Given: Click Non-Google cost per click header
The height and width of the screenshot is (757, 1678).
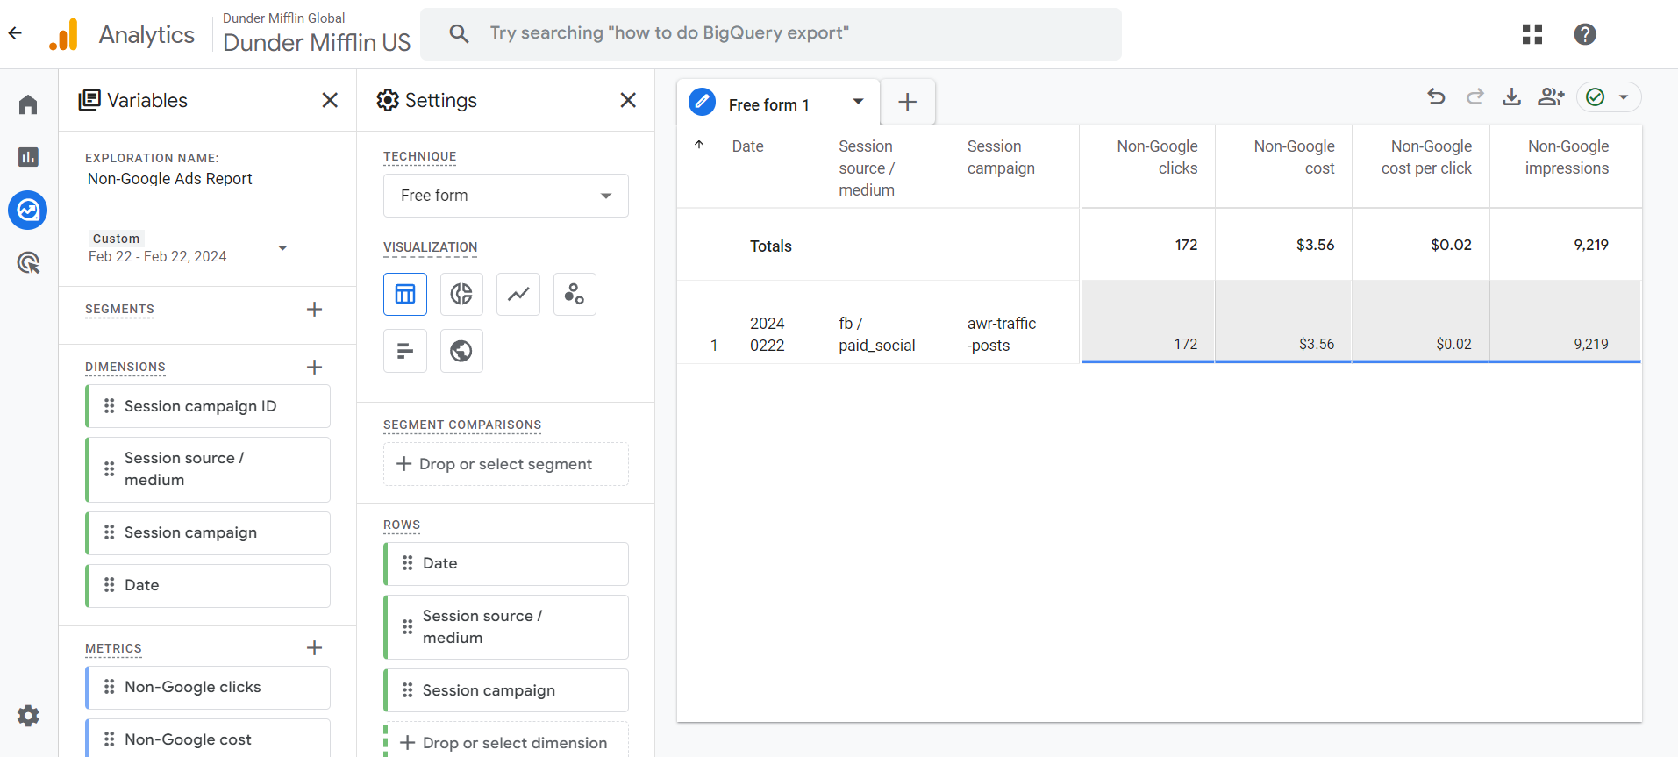Looking at the screenshot, I should [x=1426, y=157].
